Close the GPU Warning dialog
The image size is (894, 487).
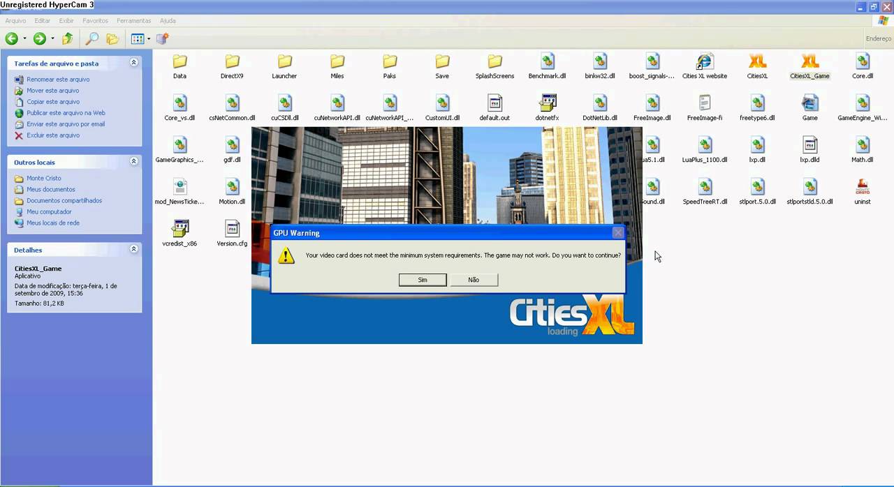click(x=617, y=233)
